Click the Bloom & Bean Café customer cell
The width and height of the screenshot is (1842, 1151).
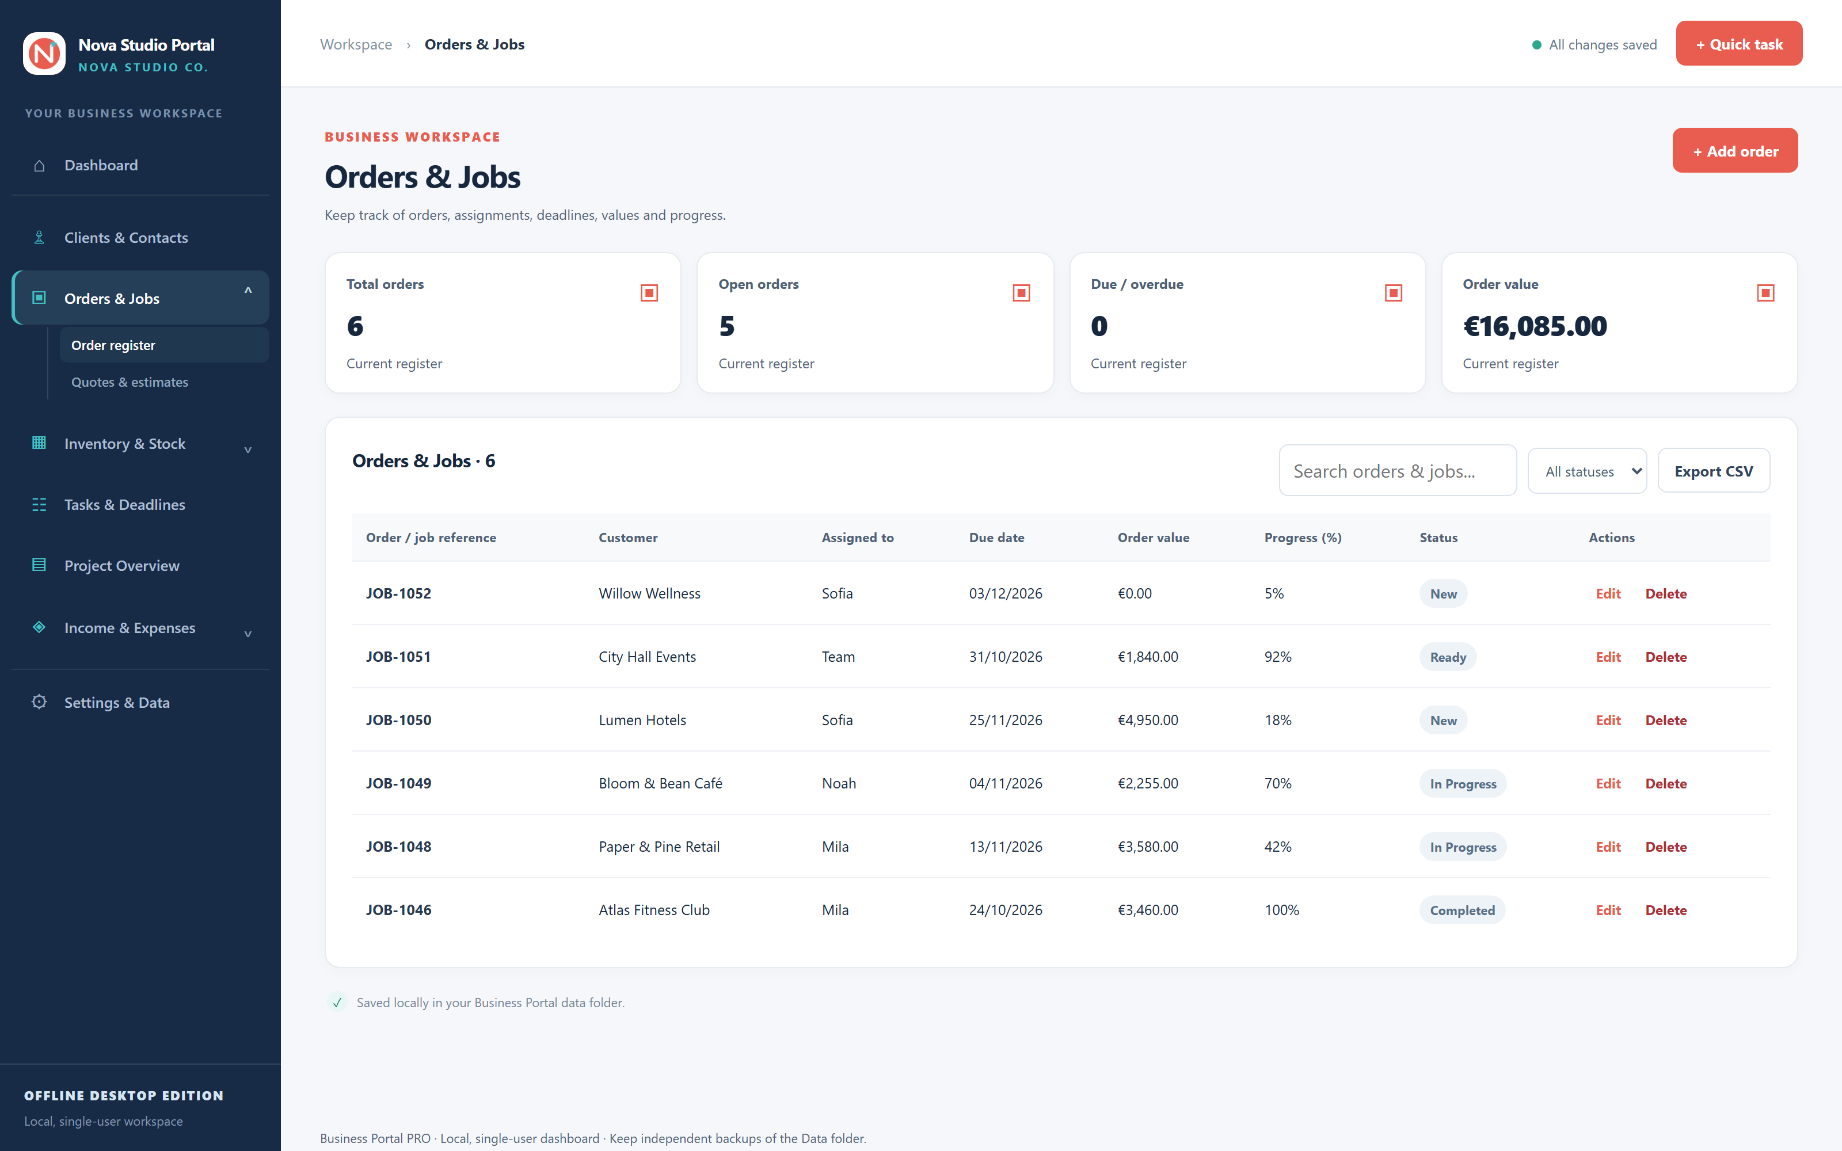(660, 783)
